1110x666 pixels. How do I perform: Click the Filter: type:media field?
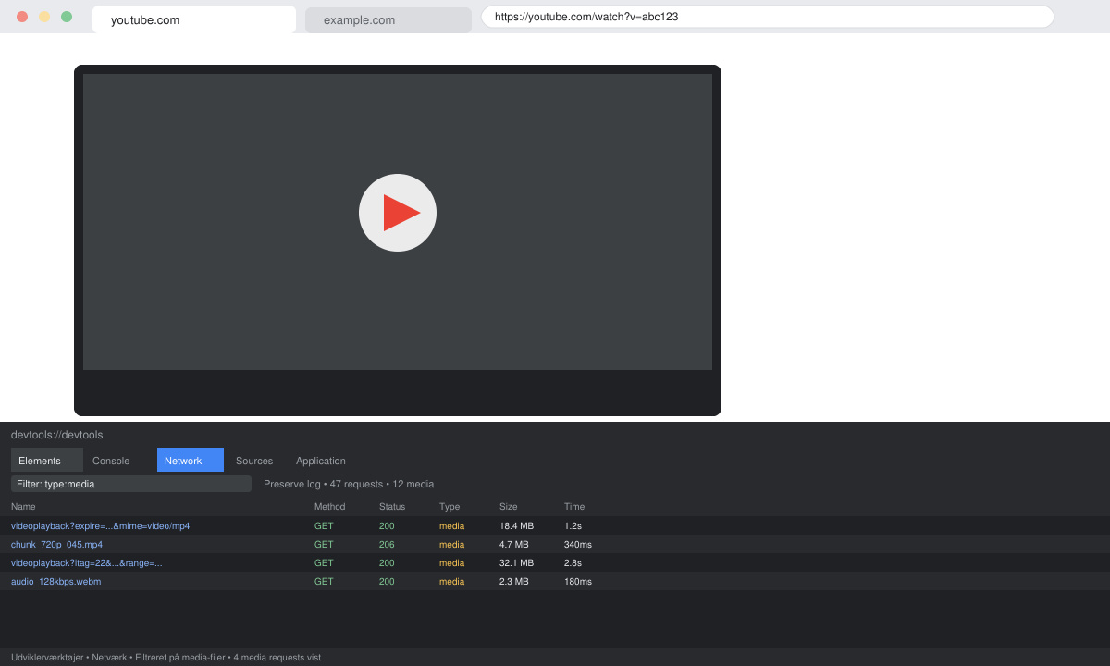click(x=131, y=484)
